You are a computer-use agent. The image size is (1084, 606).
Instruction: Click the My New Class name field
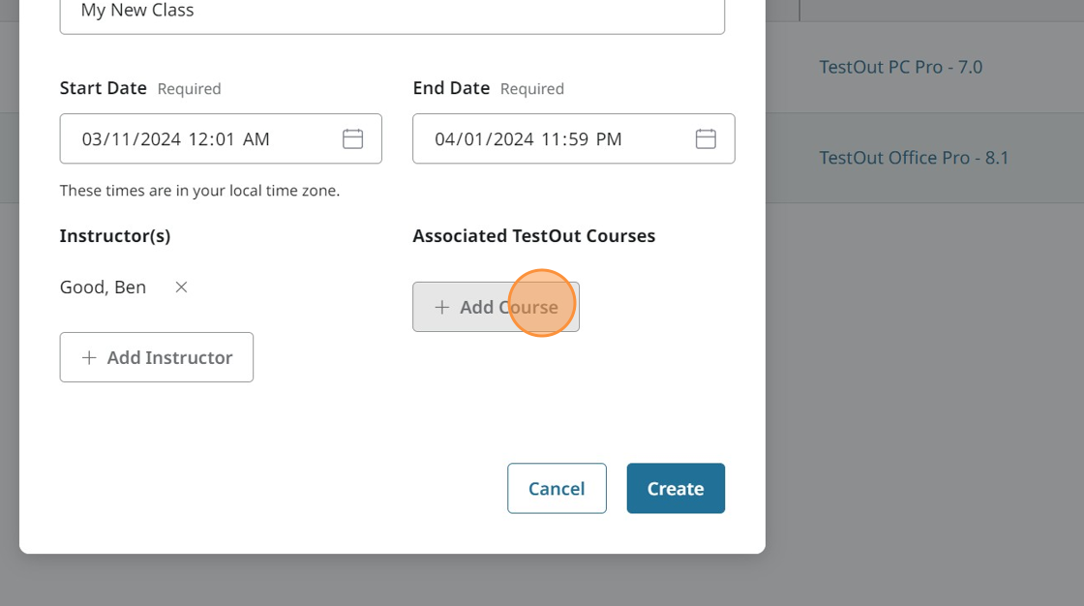(392, 14)
